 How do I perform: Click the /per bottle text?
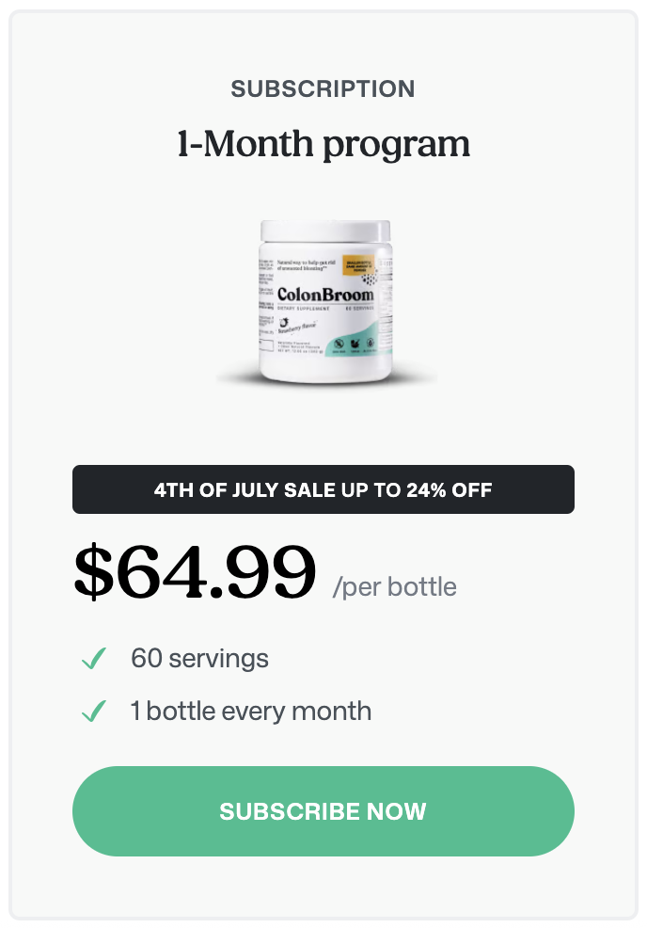click(394, 587)
